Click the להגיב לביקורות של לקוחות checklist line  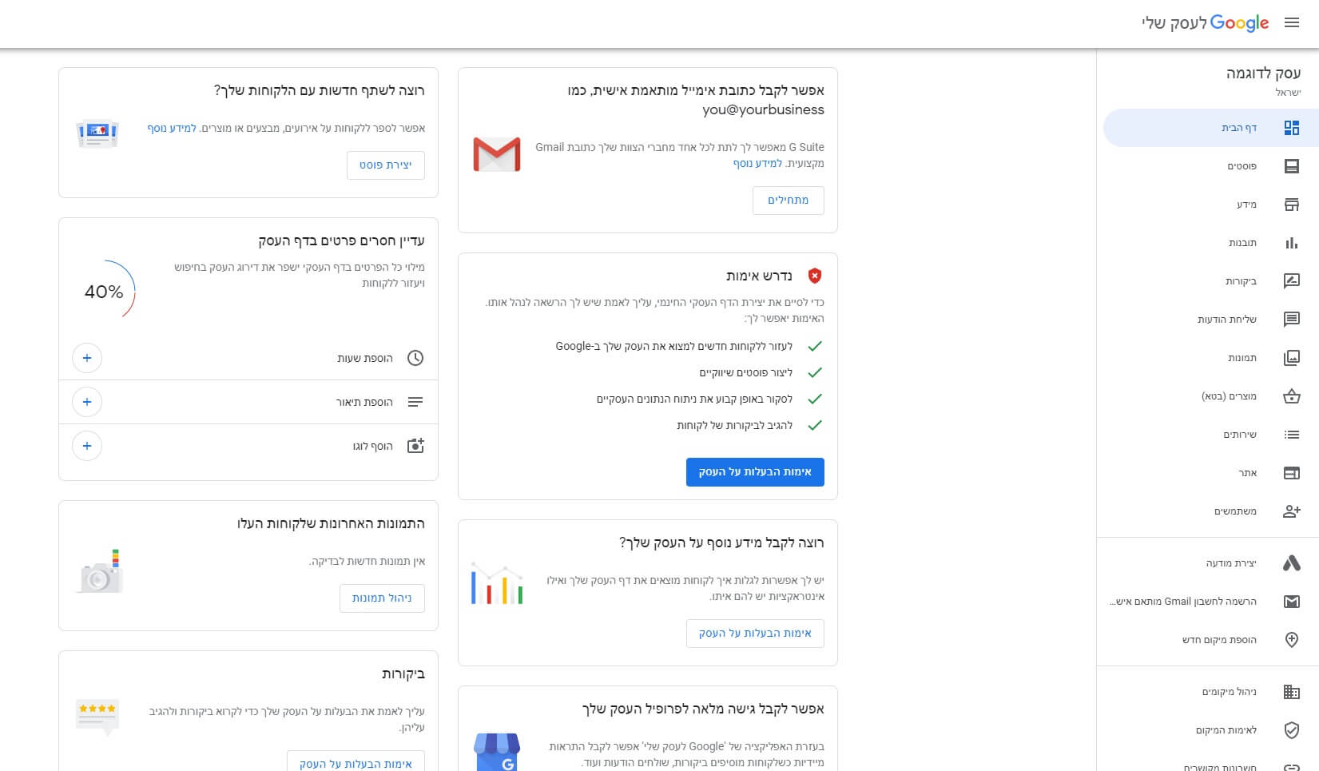[x=734, y=426]
